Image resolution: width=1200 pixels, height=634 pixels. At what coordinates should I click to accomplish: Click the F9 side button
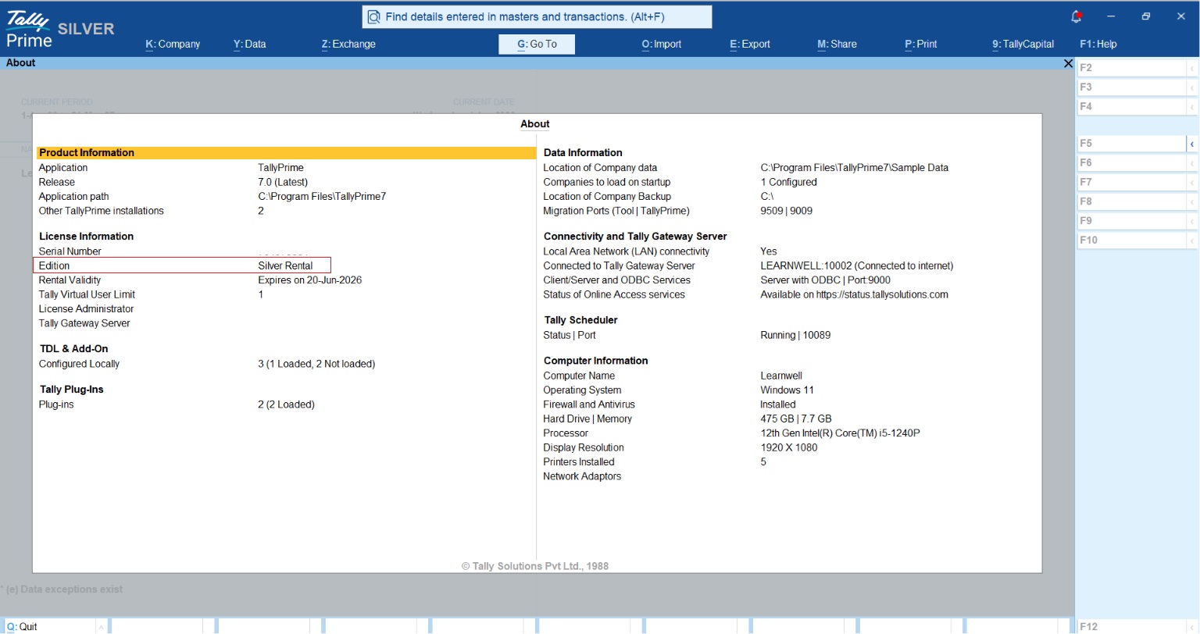pyautogui.click(x=1131, y=221)
